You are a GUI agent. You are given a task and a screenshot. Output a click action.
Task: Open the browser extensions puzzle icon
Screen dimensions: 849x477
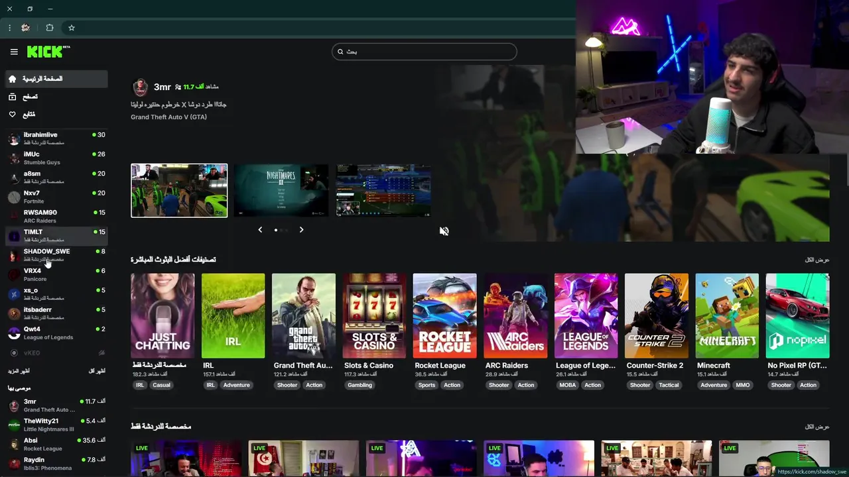(50, 28)
